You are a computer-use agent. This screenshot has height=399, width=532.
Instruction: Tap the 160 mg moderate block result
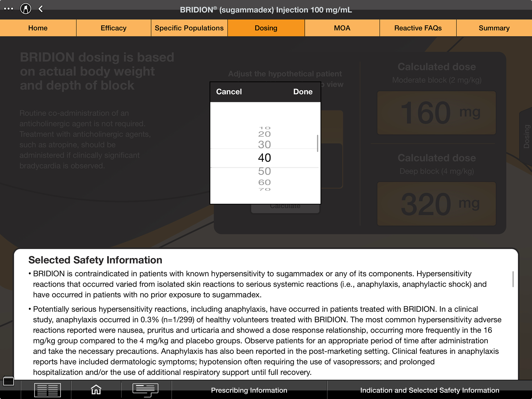(437, 113)
